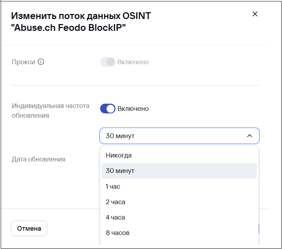Choose 4 часа update interval
The height and width of the screenshot is (249, 282).
click(179, 217)
